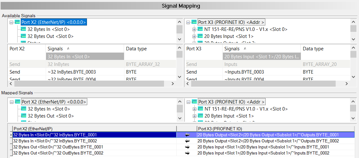Click NT 151-RE-RE/PNS icon in Mapped Signals
This screenshot has height=158, width=359.
pos(200,109)
